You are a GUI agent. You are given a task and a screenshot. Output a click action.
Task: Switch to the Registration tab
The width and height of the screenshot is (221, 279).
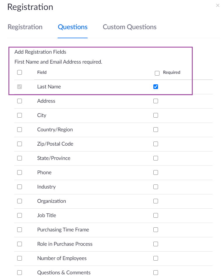coord(25,27)
